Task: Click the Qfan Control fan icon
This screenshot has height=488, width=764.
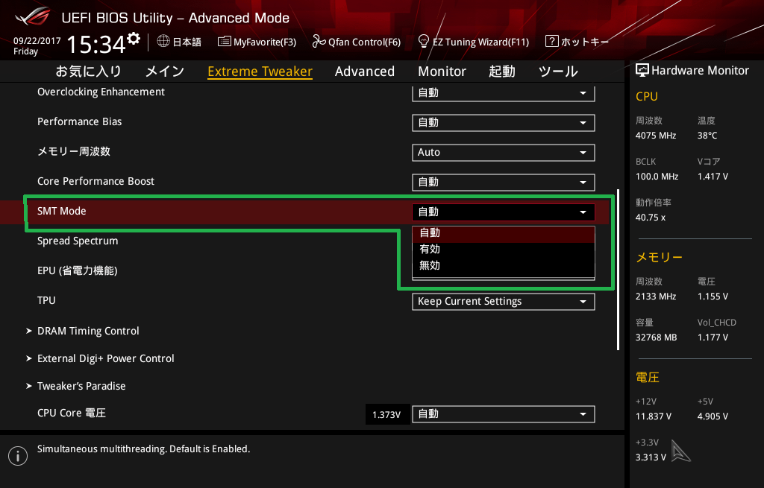Action: pyautogui.click(x=319, y=42)
